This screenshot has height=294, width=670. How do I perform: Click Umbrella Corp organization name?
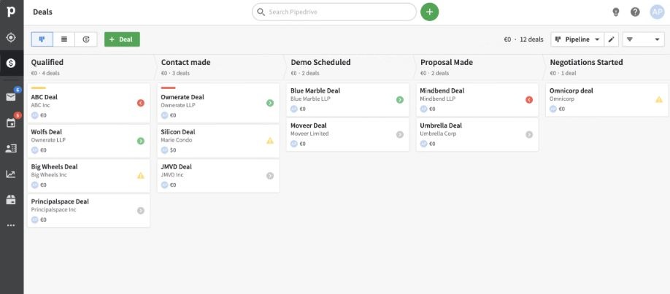[438, 134]
